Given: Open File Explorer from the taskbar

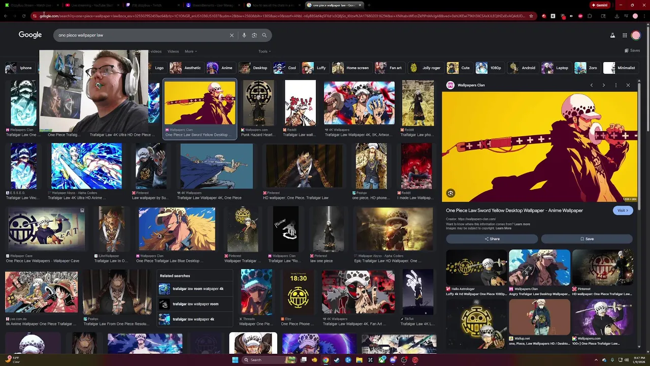Looking at the screenshot, I should (359, 360).
